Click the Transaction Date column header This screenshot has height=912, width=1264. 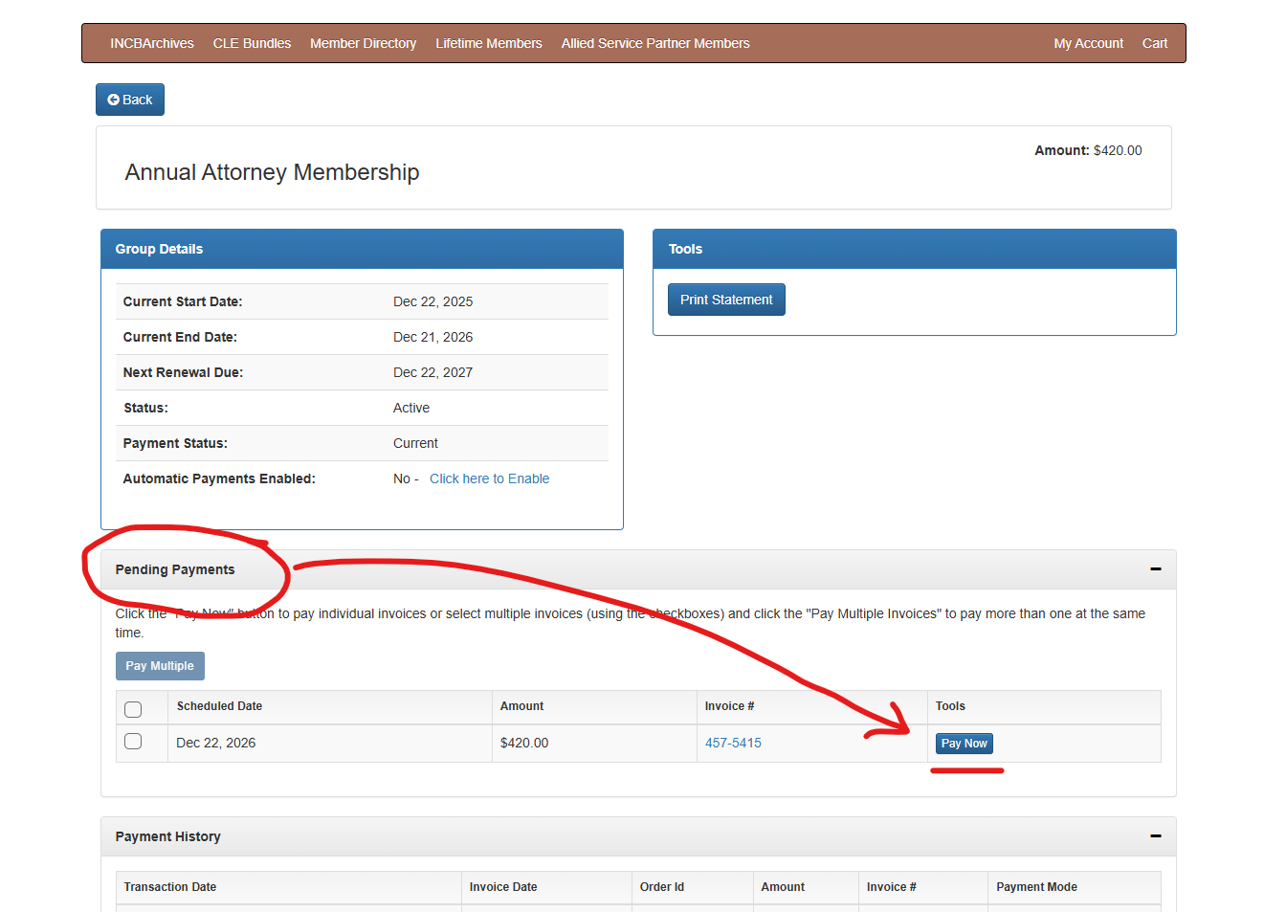(x=169, y=887)
